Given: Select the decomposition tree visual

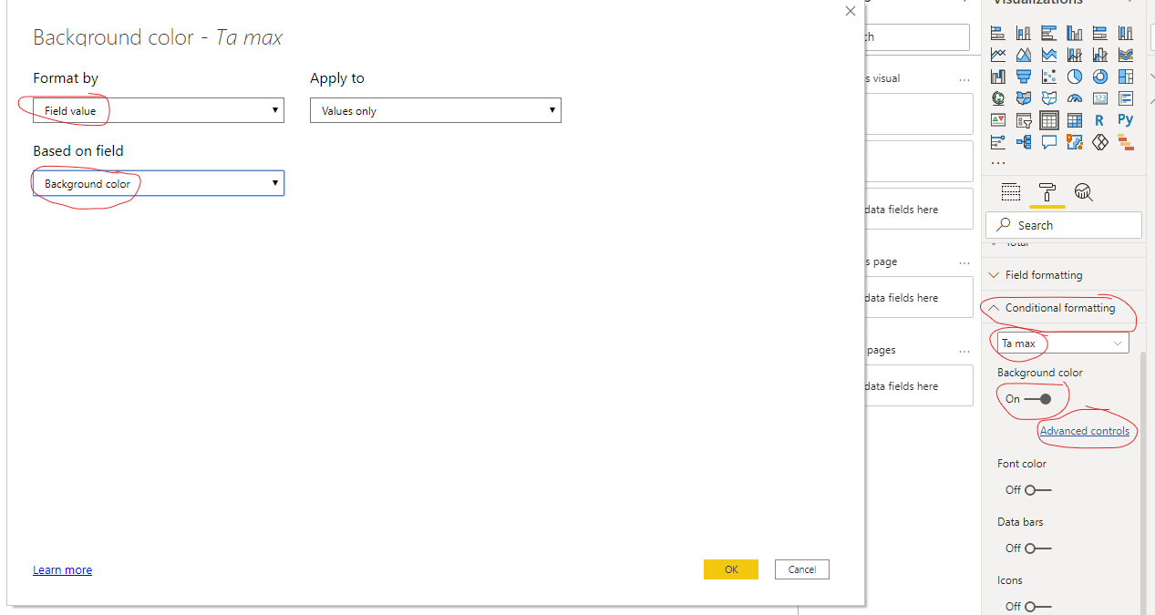Looking at the screenshot, I should tap(1024, 141).
